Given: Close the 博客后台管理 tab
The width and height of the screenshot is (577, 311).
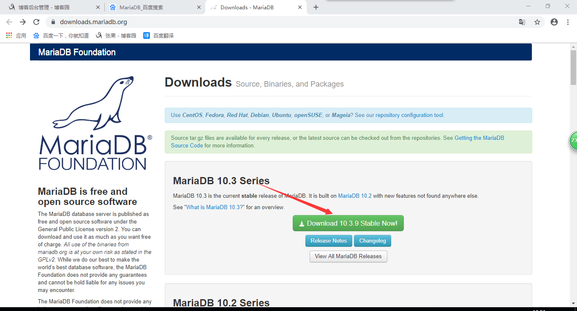Looking at the screenshot, I should coord(98,7).
